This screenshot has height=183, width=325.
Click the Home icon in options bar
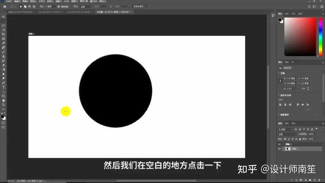pos(4,7)
